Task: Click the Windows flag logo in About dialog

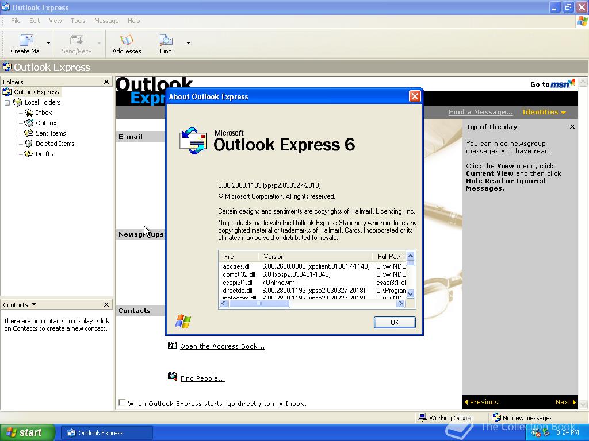Action: pos(183,322)
